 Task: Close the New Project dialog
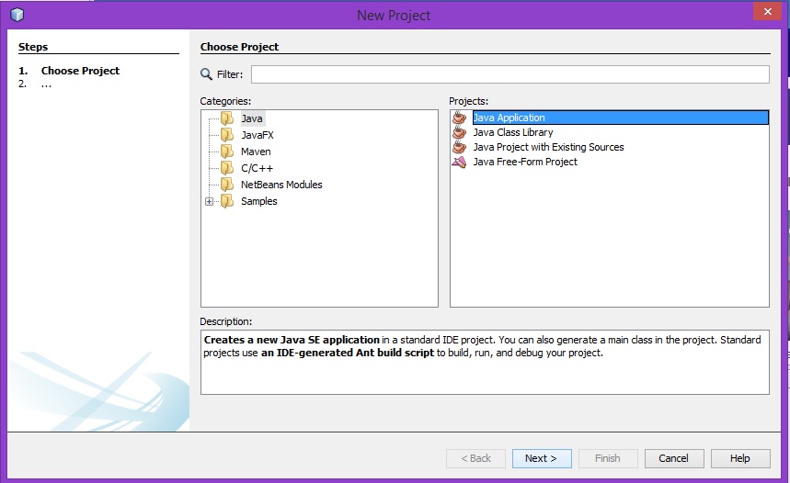point(765,13)
